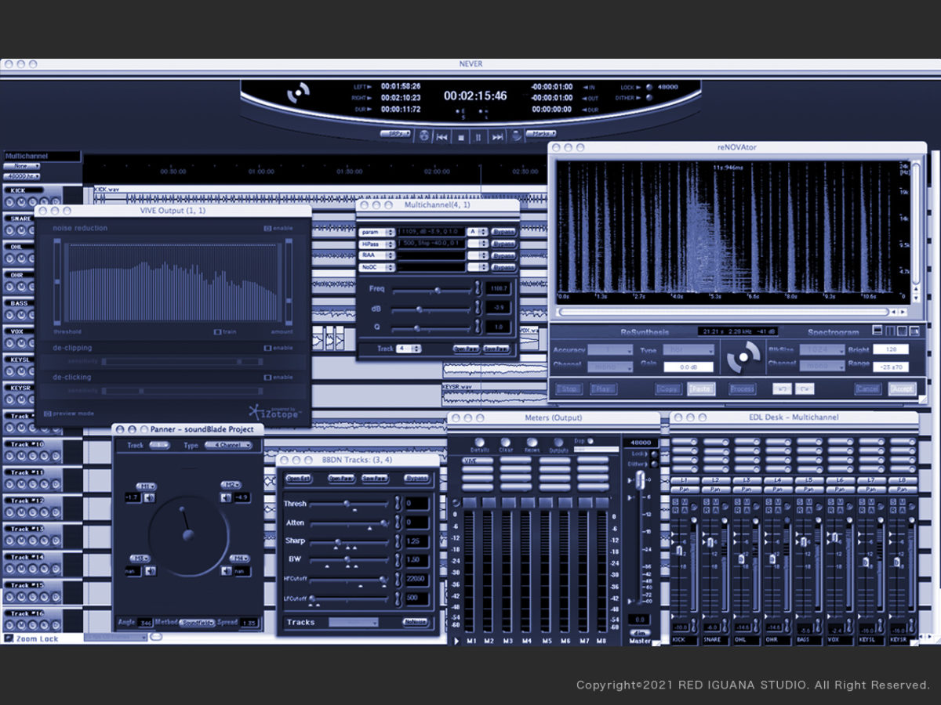Pause playback in the main transport
This screenshot has height=705, width=941.
(x=479, y=136)
